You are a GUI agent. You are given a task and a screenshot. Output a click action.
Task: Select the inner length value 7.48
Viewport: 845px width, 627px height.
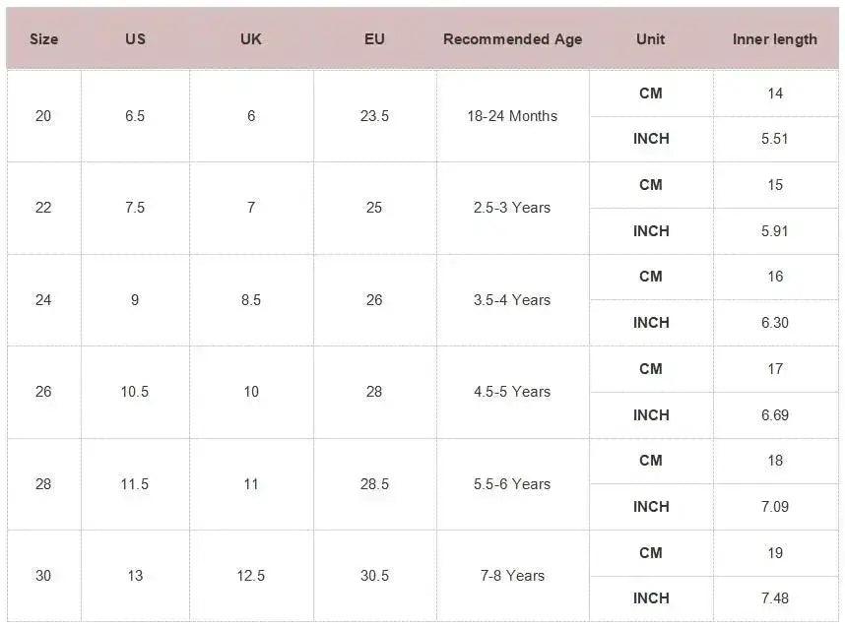coord(775,598)
